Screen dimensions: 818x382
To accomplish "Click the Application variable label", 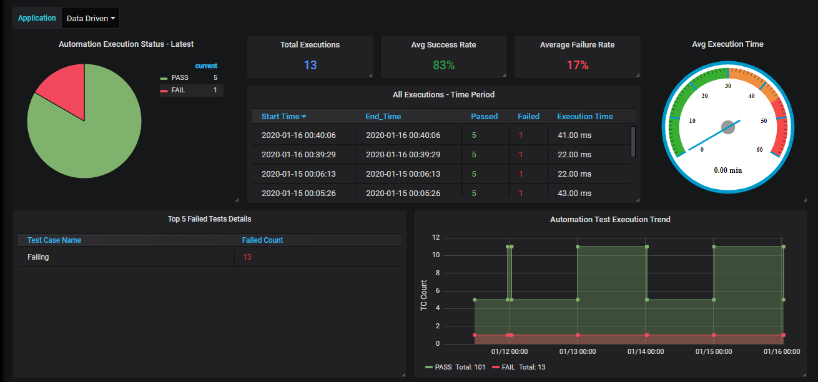I will click(37, 18).
